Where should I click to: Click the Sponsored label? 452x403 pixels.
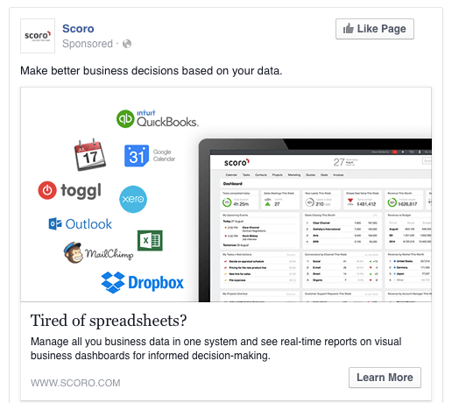(88, 44)
